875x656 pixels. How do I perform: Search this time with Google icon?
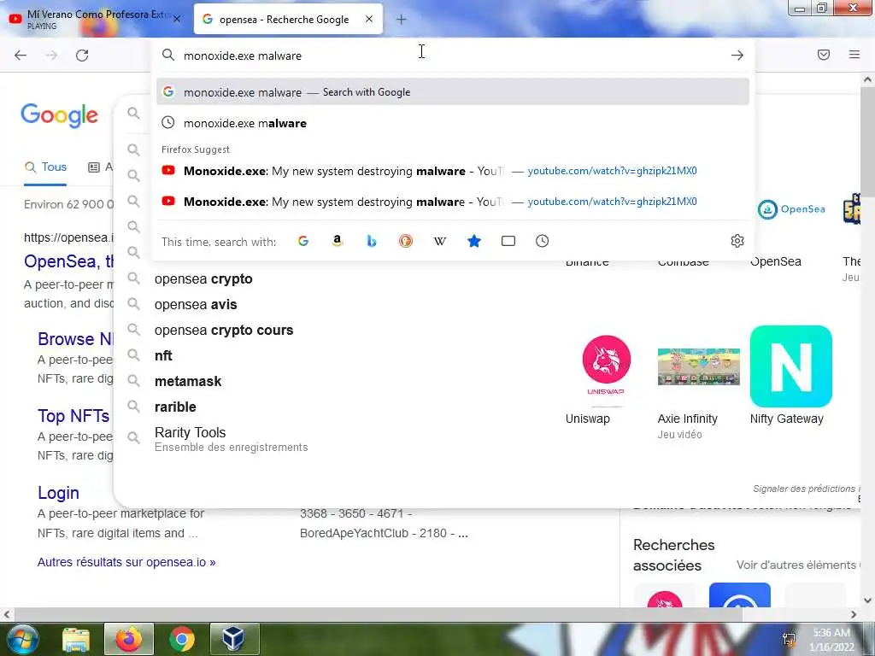[303, 241]
